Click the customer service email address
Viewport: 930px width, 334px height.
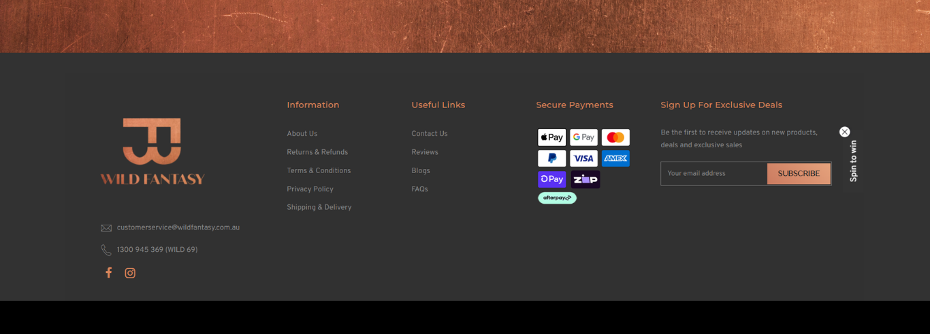point(178,228)
